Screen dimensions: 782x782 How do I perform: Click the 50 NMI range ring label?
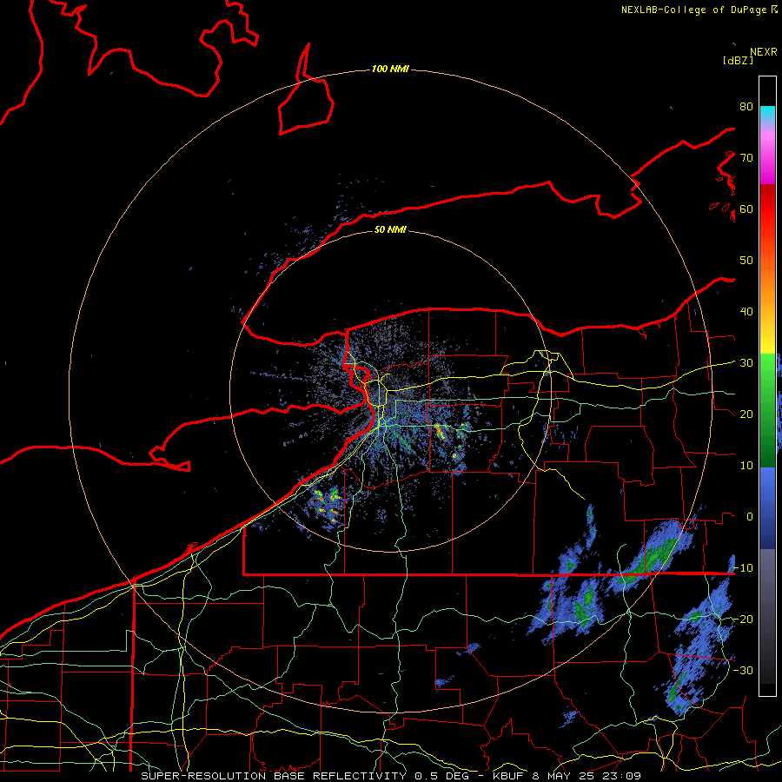point(390,229)
